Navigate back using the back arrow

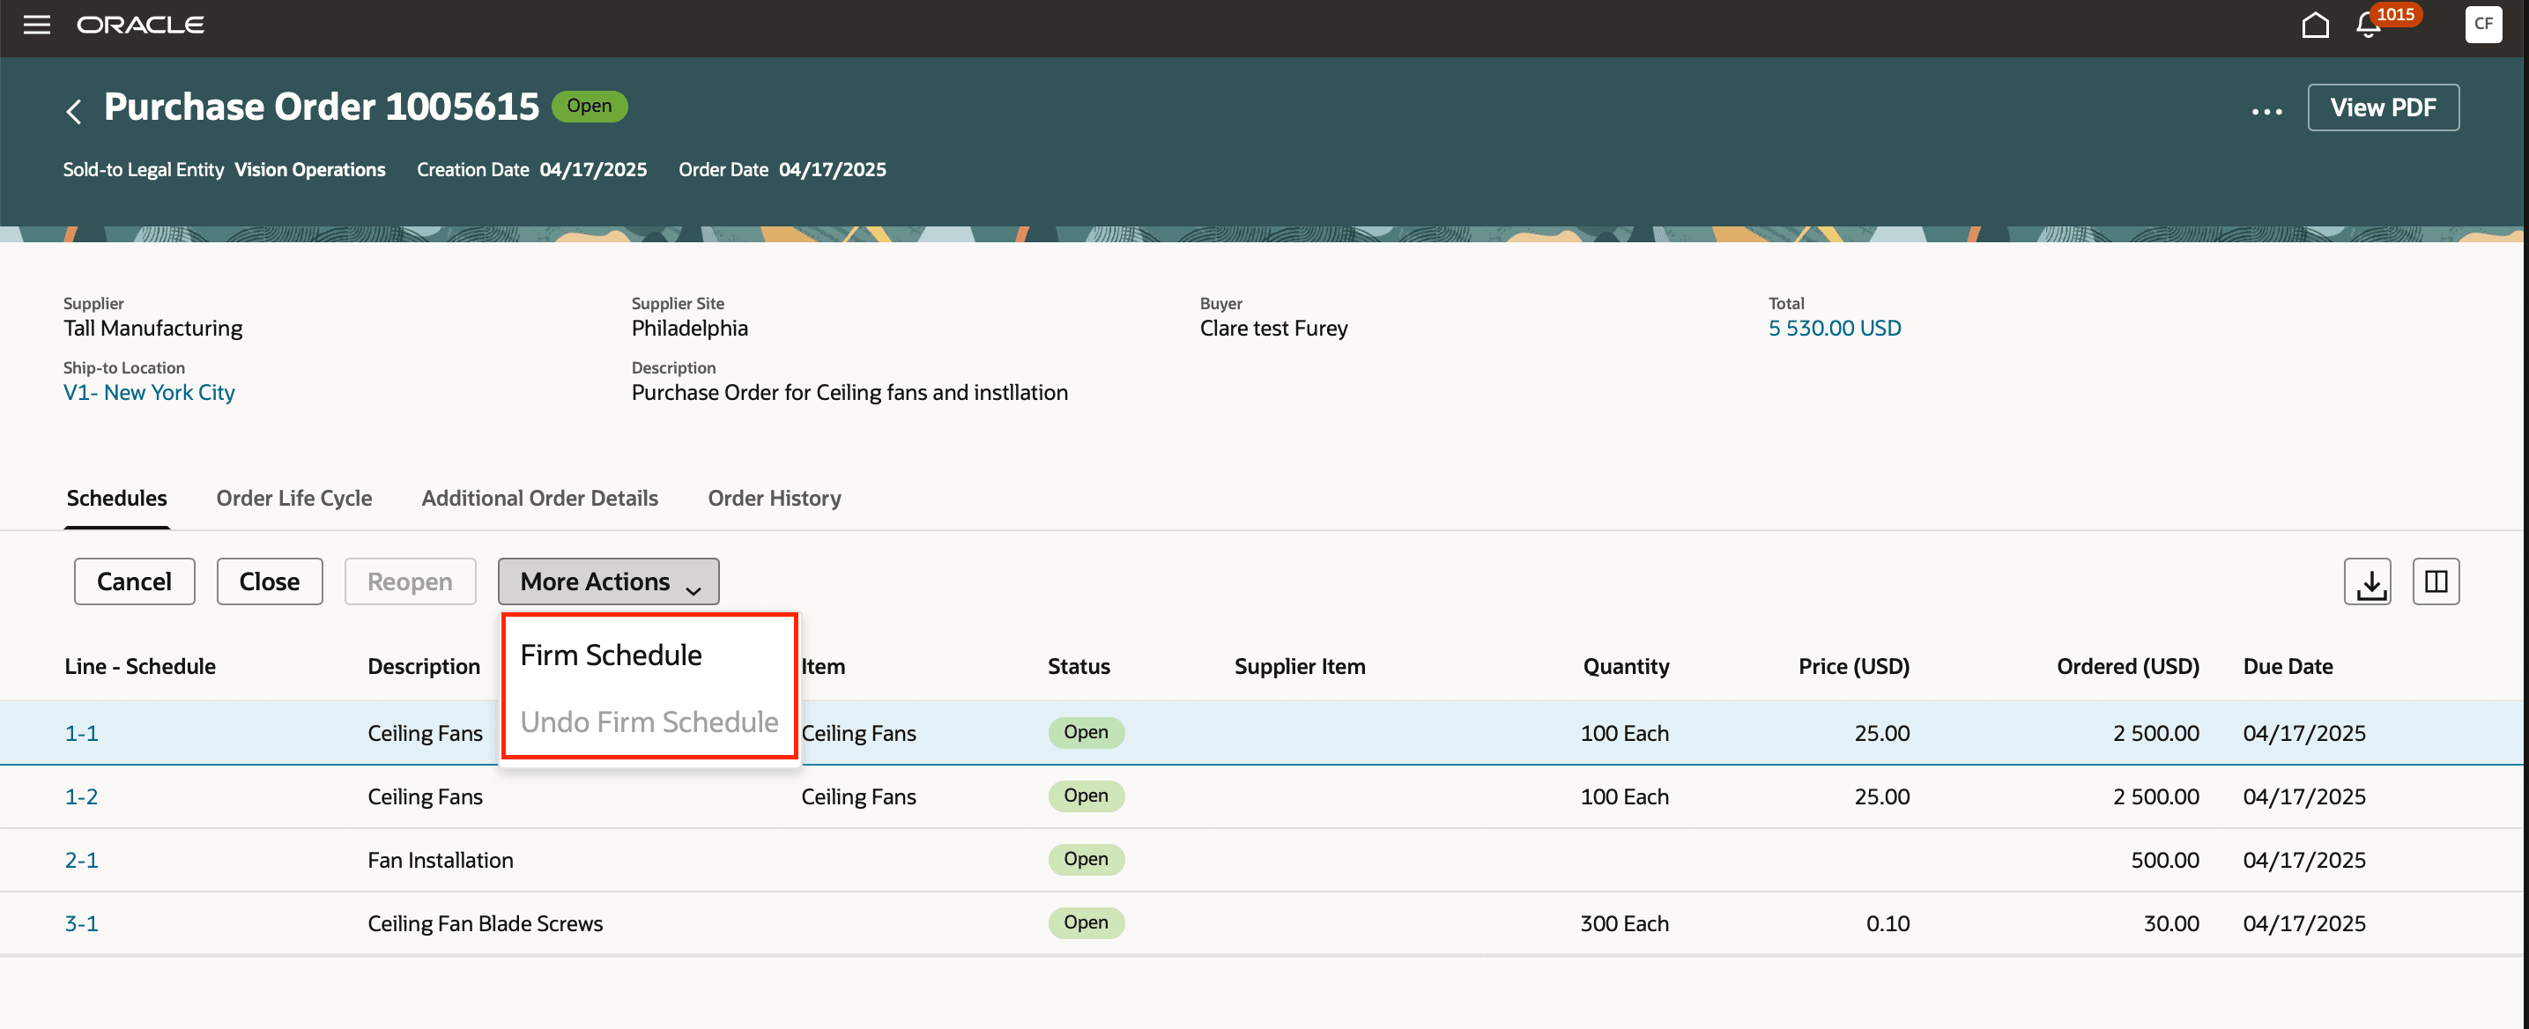pos(75,109)
